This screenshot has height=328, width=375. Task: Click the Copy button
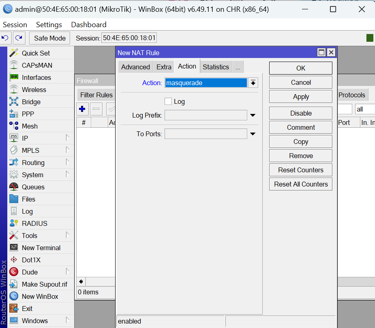(x=301, y=141)
